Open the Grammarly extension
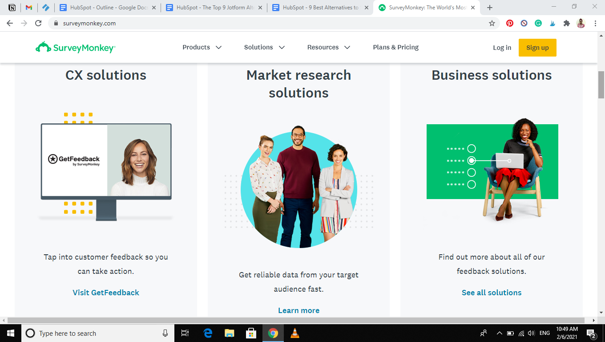Screen dimensions: 605x342 click(538, 23)
